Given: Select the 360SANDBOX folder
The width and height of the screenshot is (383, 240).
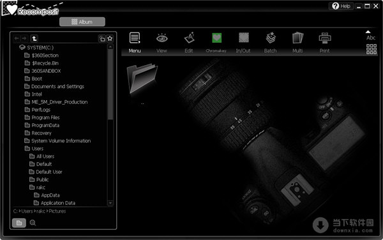Looking at the screenshot, I should tap(43, 71).
